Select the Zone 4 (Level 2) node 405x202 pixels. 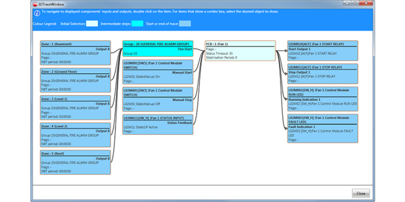75,134
